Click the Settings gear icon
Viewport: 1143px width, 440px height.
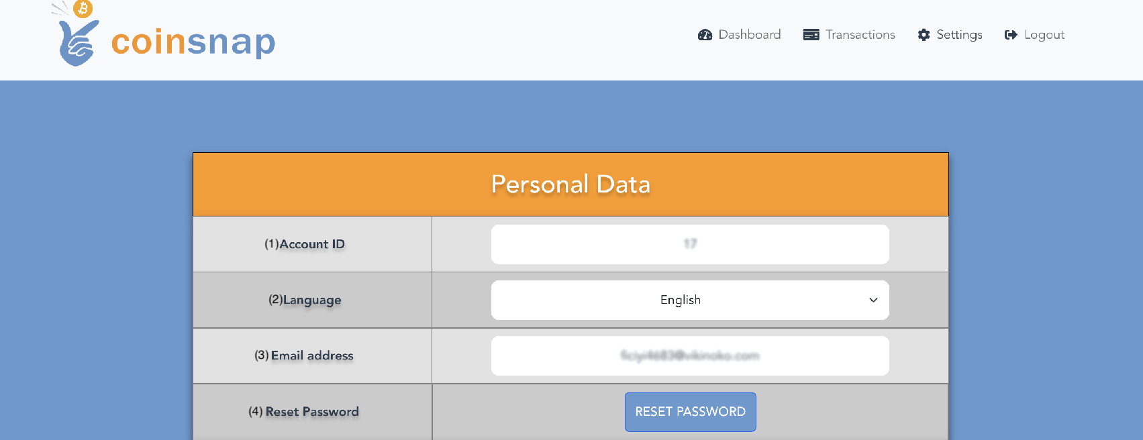[924, 35]
